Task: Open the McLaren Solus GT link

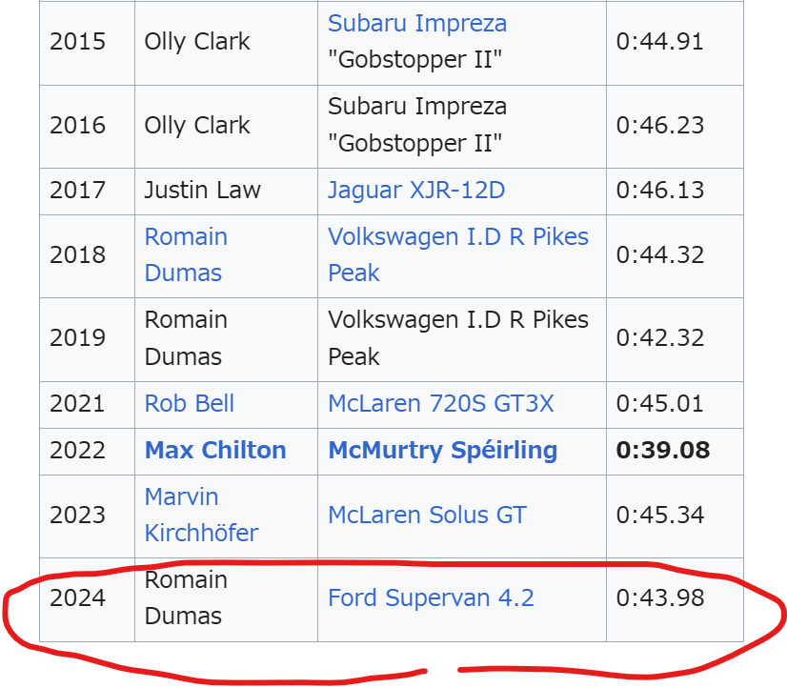Action: [426, 516]
